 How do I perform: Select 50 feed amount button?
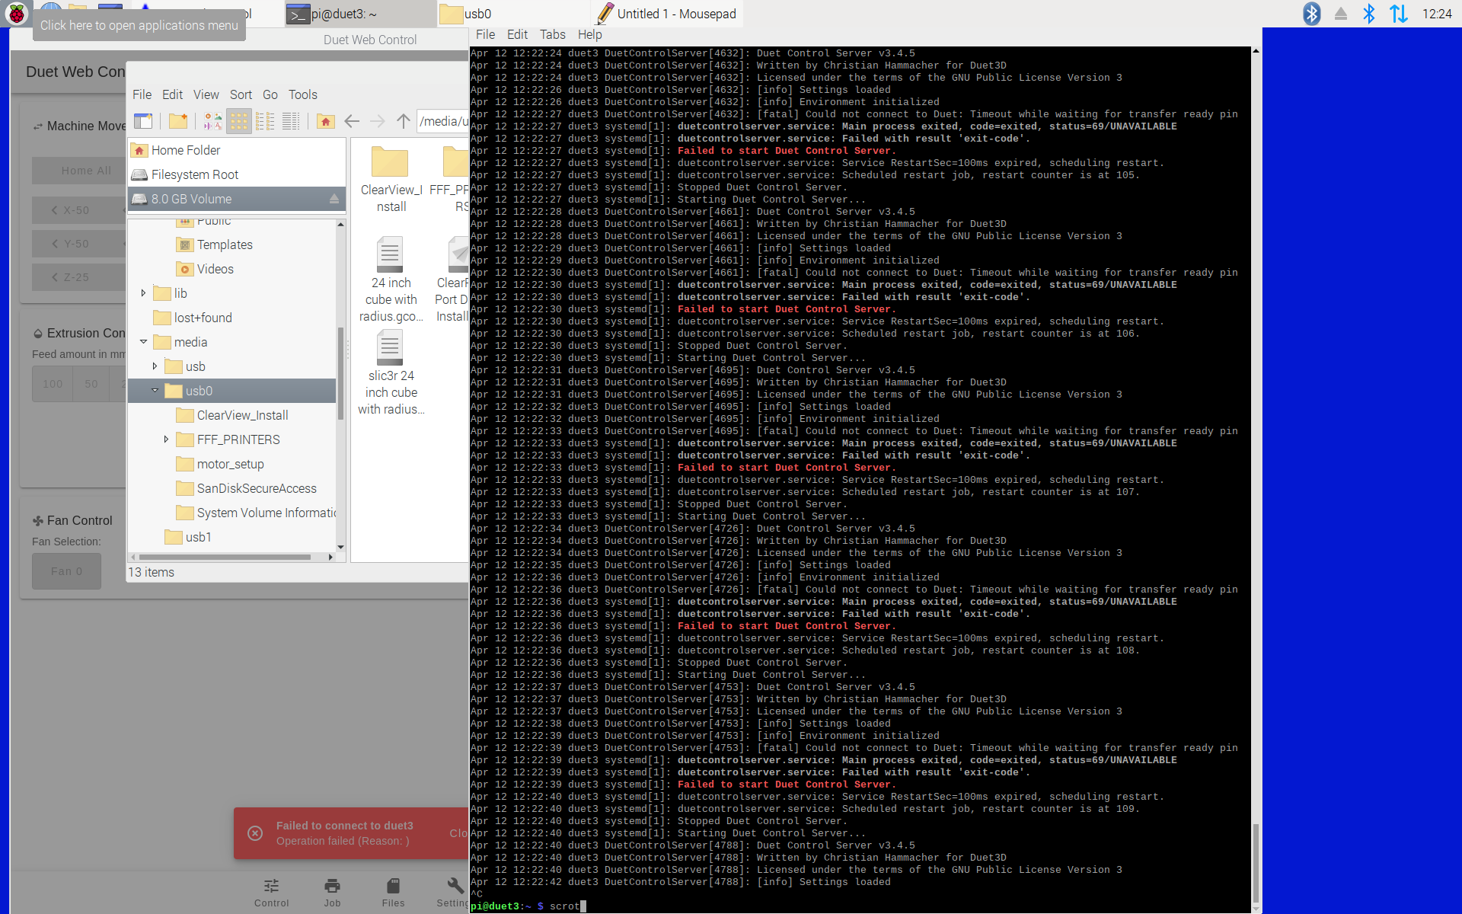tap(91, 384)
